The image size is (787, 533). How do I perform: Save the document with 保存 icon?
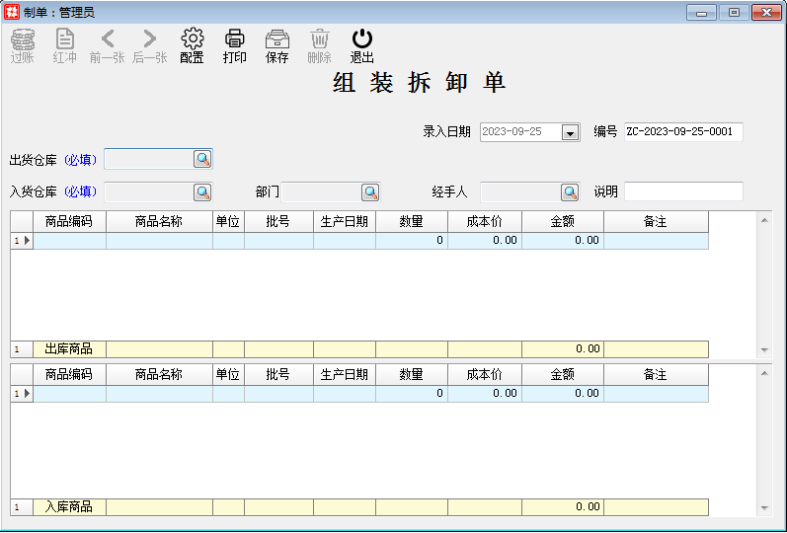pos(277,39)
